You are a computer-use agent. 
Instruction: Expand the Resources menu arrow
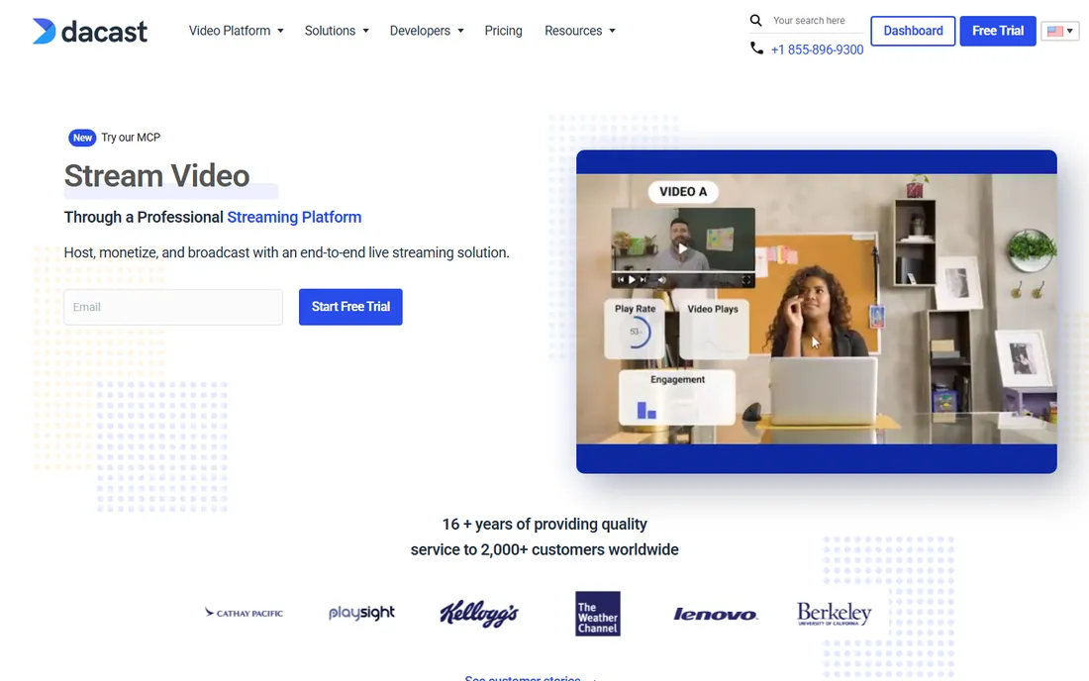[x=612, y=31]
